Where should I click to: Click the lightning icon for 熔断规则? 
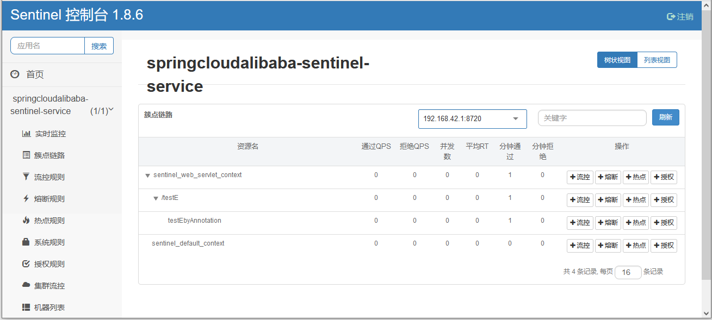pos(26,199)
